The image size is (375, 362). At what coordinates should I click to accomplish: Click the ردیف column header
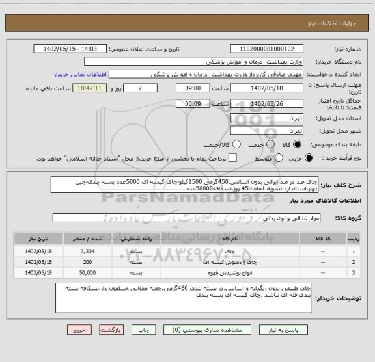354,239
